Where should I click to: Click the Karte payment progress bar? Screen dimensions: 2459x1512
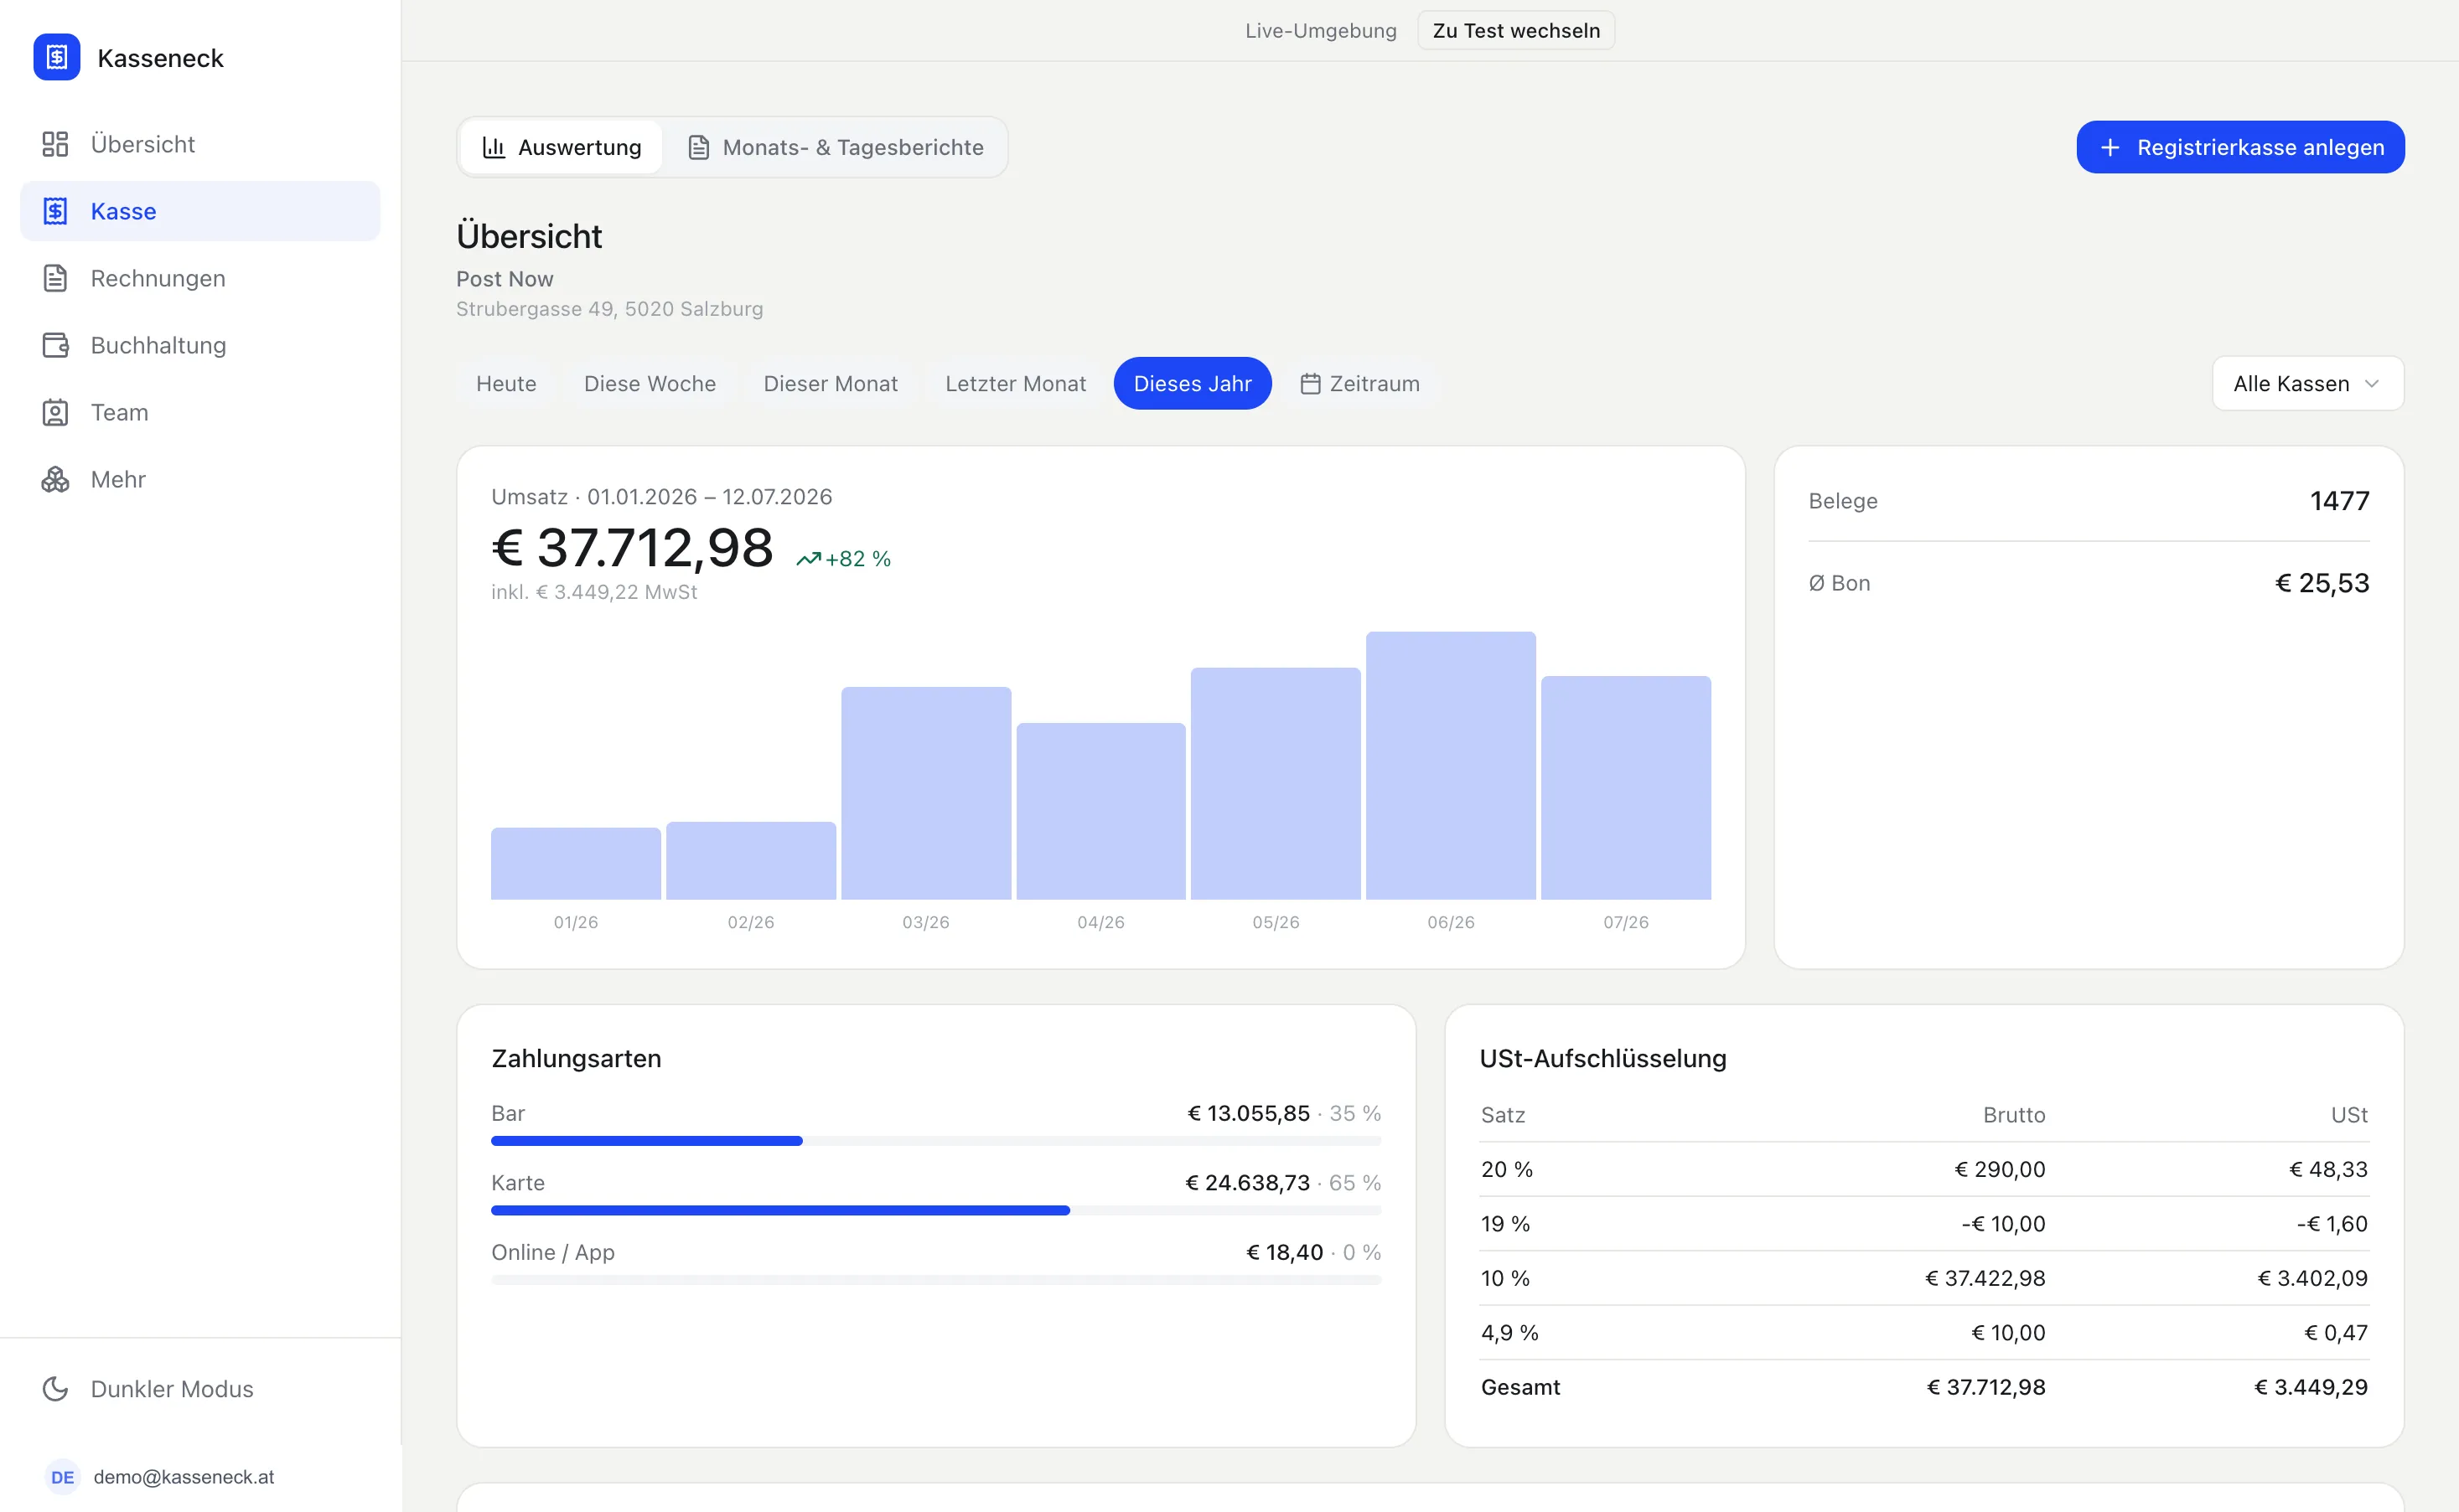(x=935, y=1210)
